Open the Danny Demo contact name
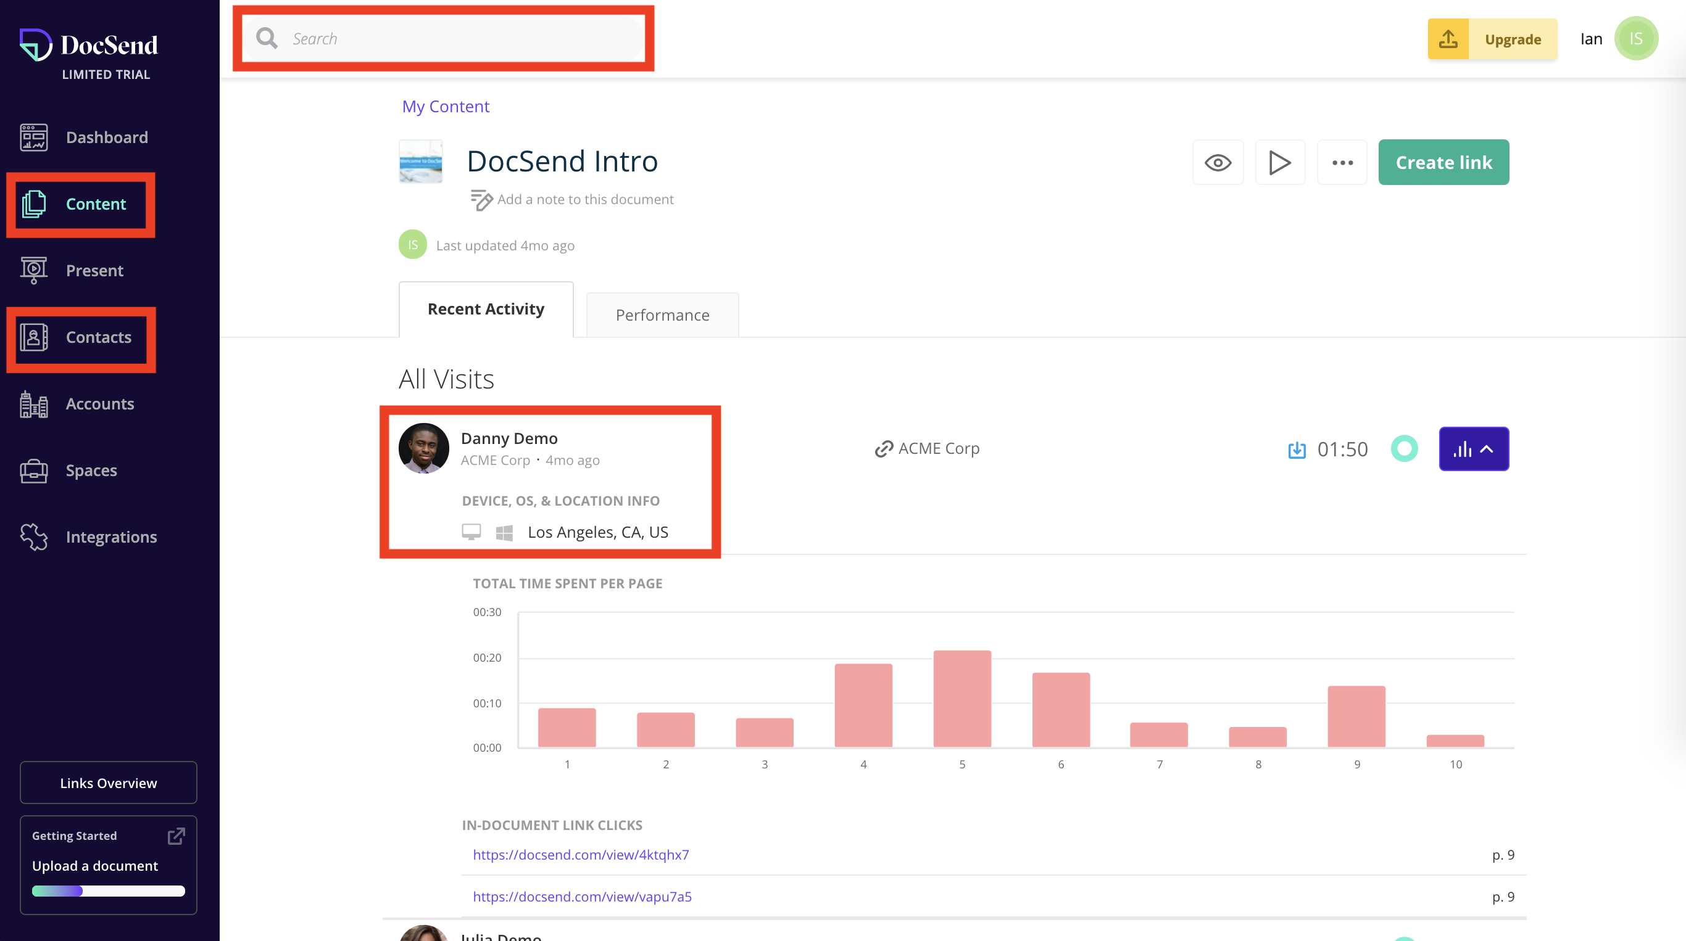Screen dimensions: 1686x941 [509, 438]
